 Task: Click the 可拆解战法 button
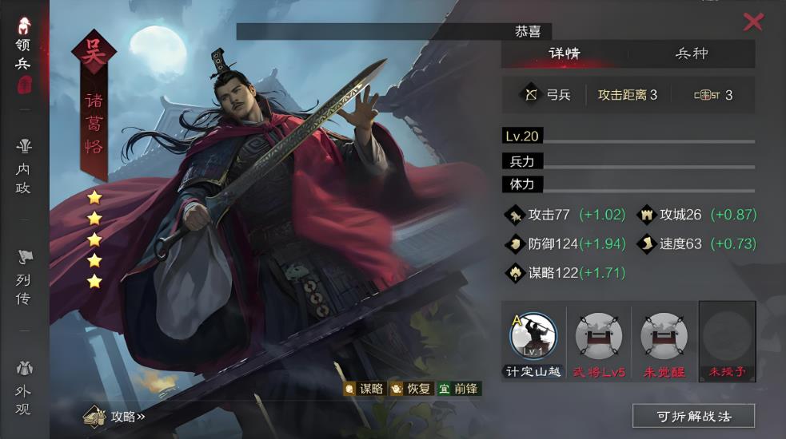pyautogui.click(x=694, y=416)
